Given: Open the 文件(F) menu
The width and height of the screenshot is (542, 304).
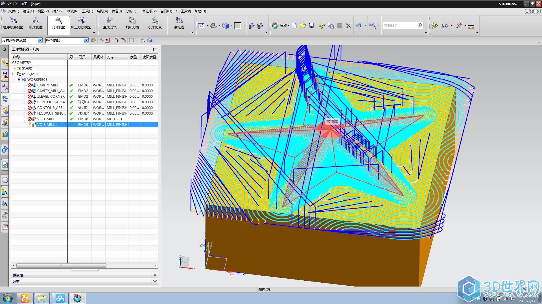Looking at the screenshot, I should pos(14,11).
